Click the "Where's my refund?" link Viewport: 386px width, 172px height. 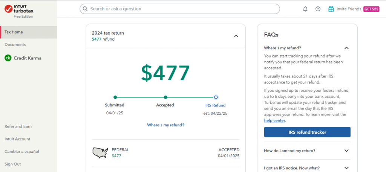point(165,125)
